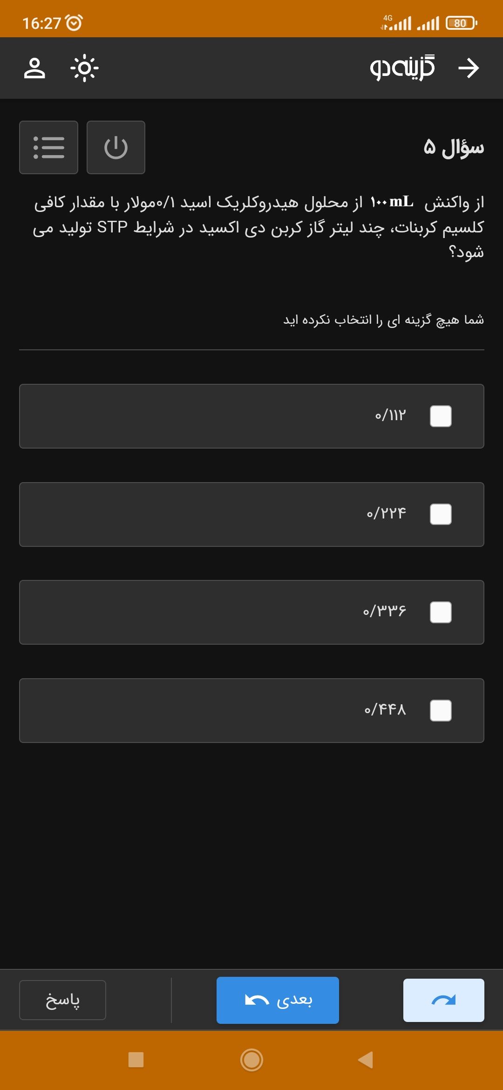The width and height of the screenshot is (503, 1090).
Task: Check the box for answer ۰/۲۲۴
Action: pos(441,514)
